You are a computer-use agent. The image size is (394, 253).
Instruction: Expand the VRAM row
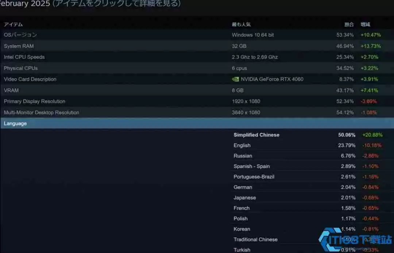tap(11, 90)
